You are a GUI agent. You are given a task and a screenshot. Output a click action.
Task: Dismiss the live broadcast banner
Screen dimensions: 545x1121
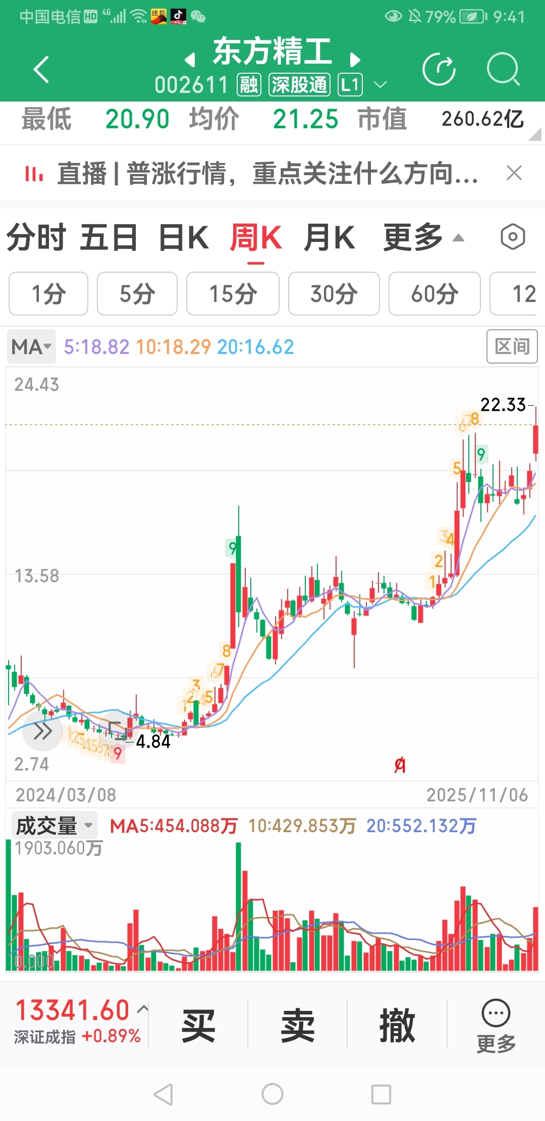pyautogui.click(x=514, y=173)
